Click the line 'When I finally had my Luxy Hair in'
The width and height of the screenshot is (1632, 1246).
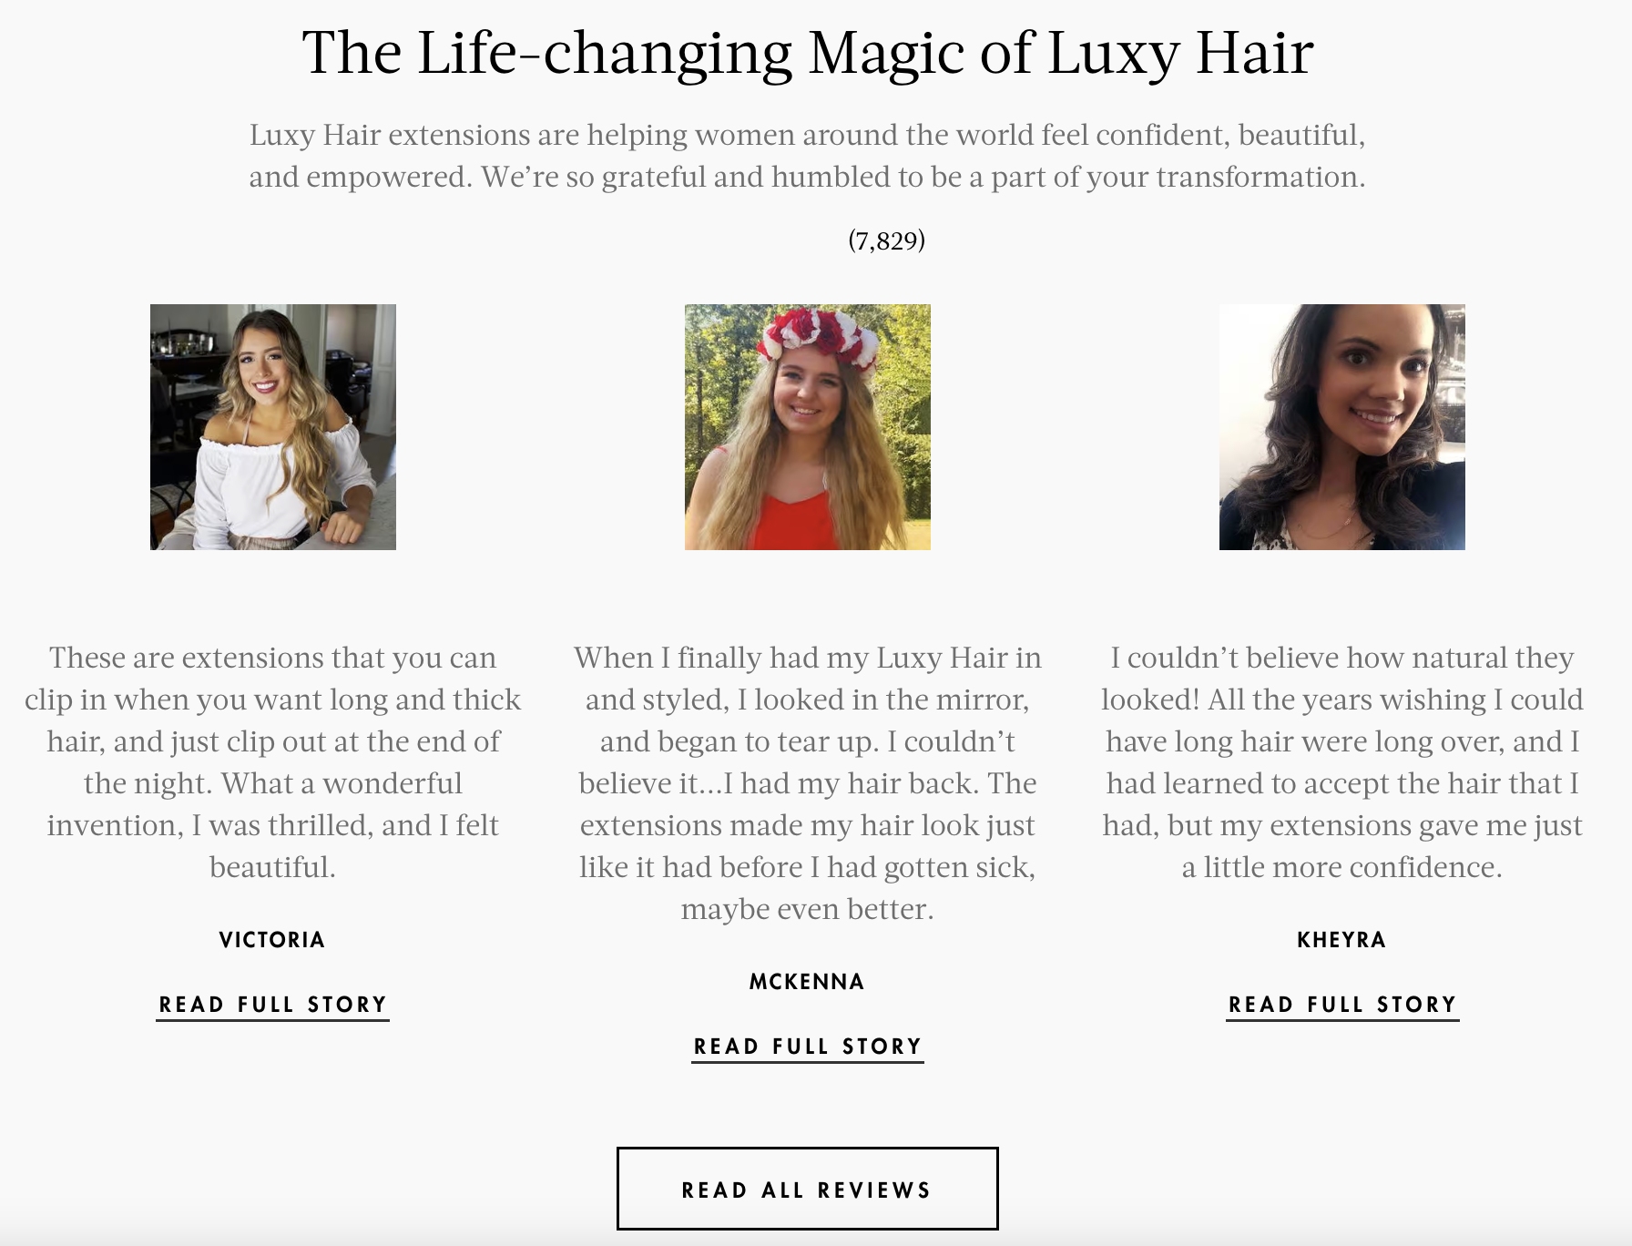[x=808, y=658]
